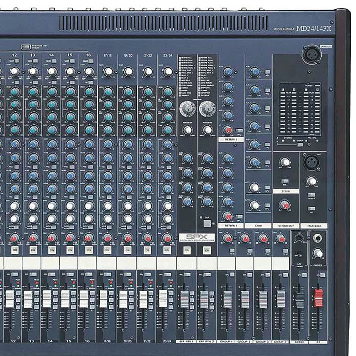Turn channel 12 white EFF1 send knob

(15, 206)
